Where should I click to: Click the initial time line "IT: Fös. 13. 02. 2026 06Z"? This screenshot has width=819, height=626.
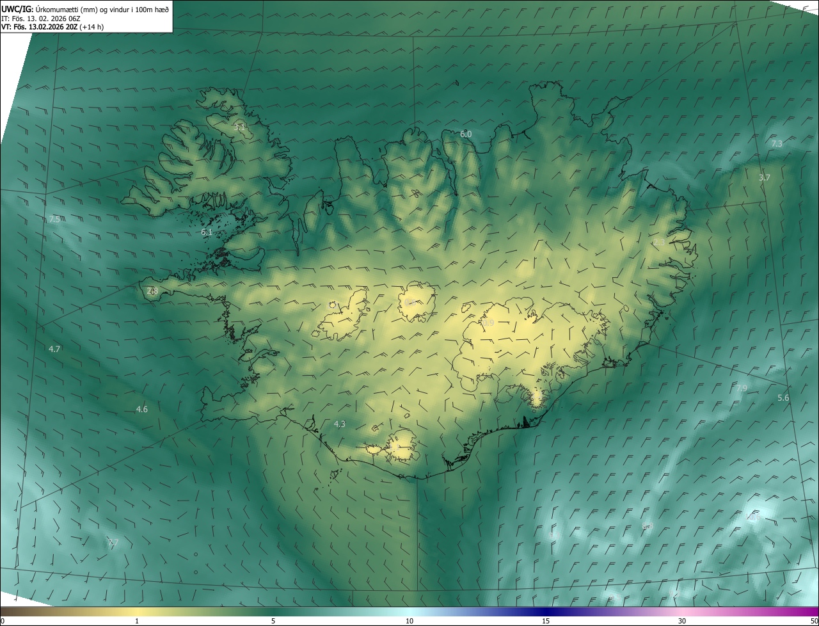pos(41,19)
